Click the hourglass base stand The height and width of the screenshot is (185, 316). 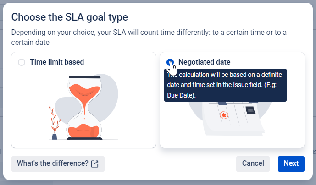pos(84,139)
